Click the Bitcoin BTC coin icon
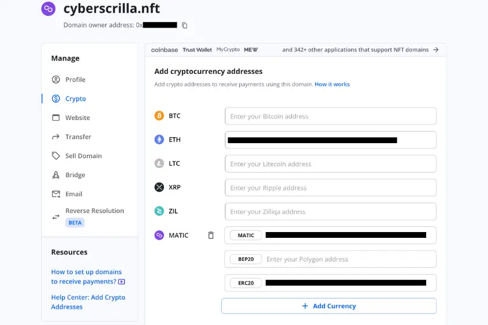 pyautogui.click(x=159, y=115)
